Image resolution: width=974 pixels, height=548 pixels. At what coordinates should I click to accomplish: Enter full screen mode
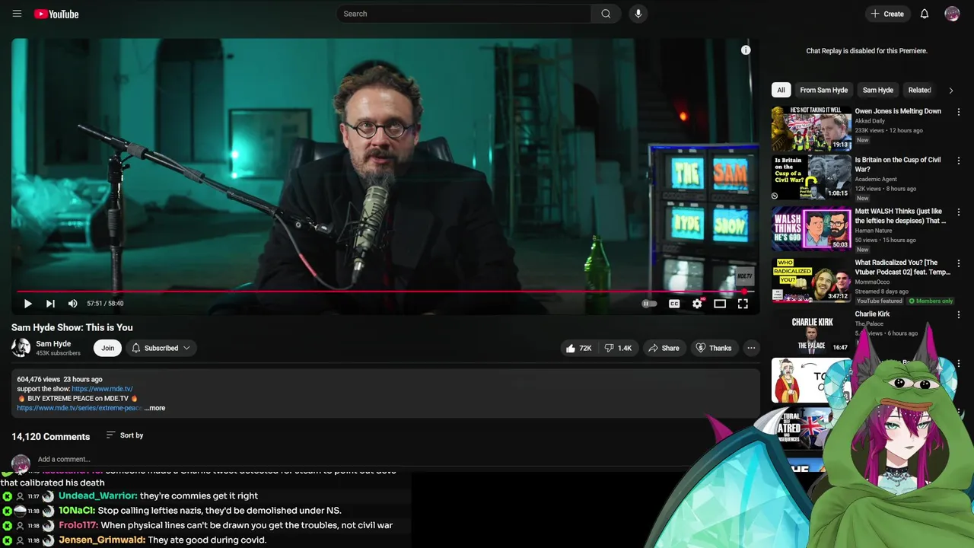point(743,304)
